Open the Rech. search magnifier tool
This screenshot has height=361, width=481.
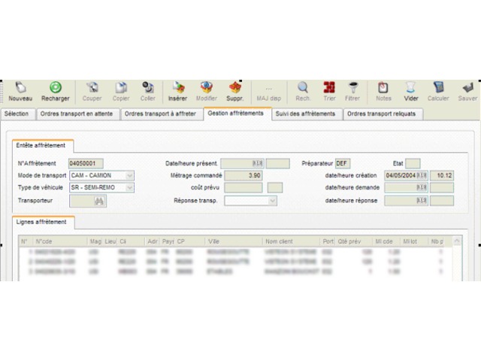coord(303,88)
